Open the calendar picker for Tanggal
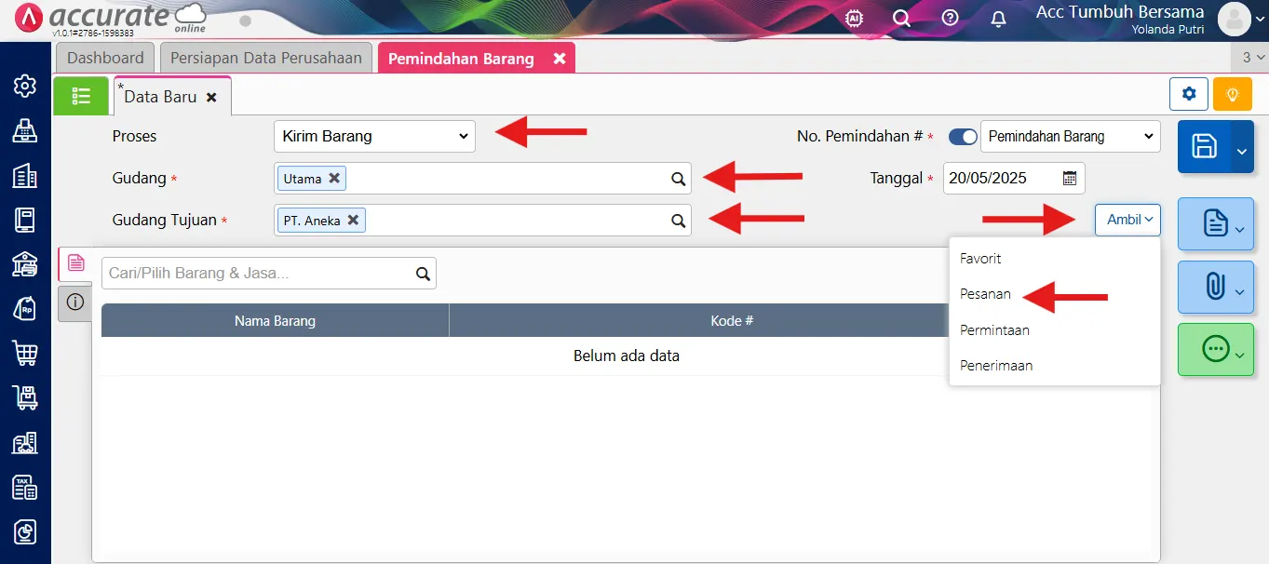 pos(1070,178)
